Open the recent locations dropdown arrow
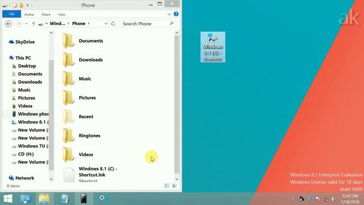The height and width of the screenshot is (205, 364). 27,24
